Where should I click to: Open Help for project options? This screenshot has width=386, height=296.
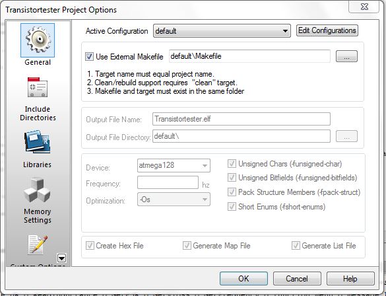[350, 279]
